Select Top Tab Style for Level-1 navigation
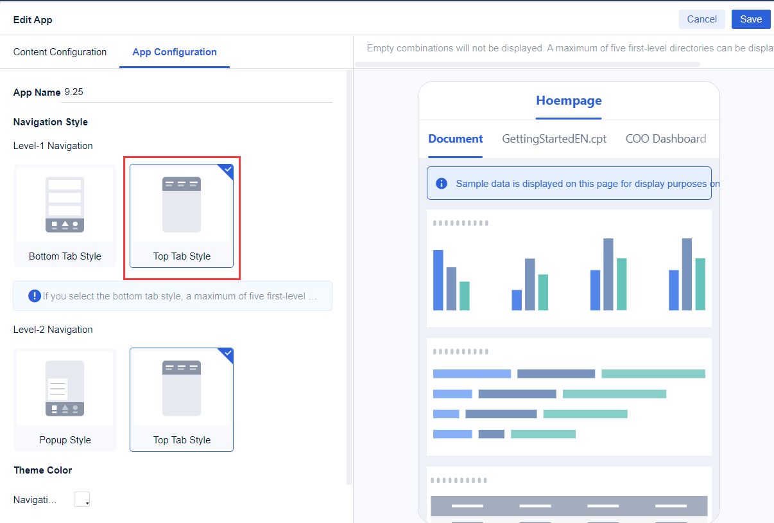This screenshot has width=774, height=523. pos(182,216)
